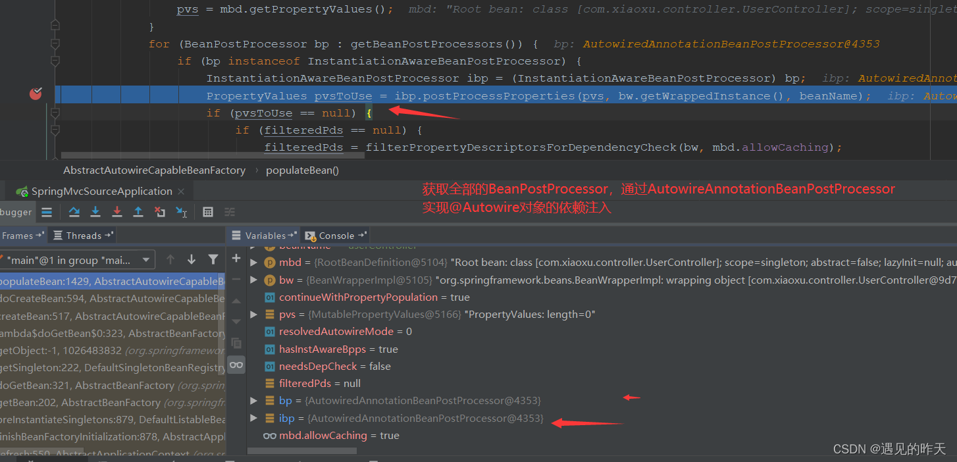Select the preInstantiateSingletons:879 stack frame
Viewport: 957px width, 462px height.
click(113, 419)
